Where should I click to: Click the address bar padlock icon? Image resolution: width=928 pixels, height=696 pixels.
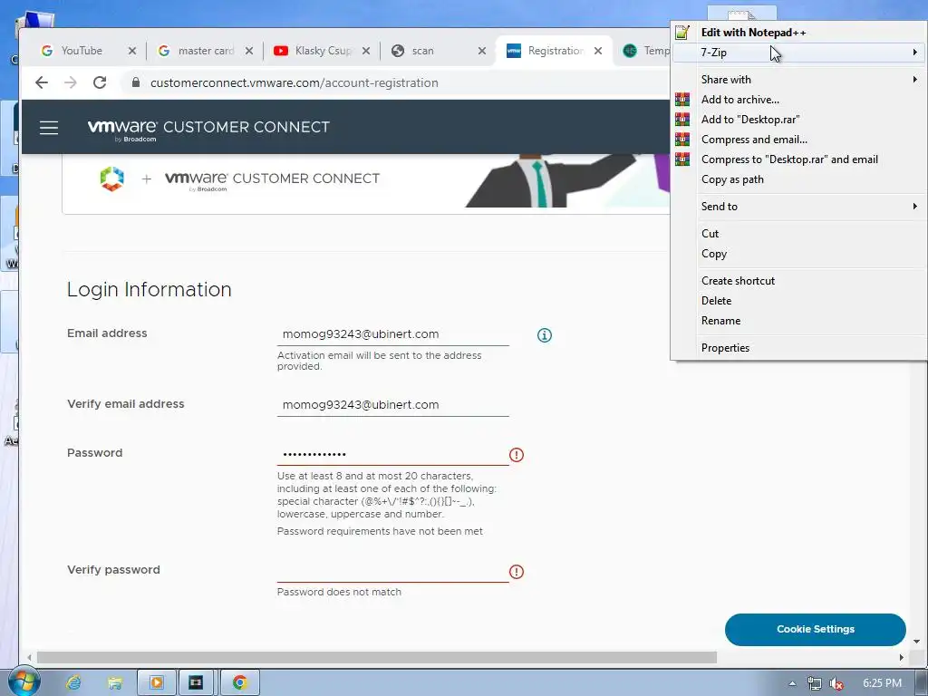(x=136, y=82)
